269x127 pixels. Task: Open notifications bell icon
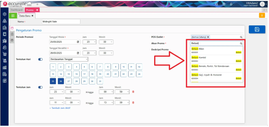tap(231, 4)
